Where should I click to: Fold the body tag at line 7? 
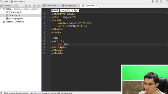[x=51, y=32]
